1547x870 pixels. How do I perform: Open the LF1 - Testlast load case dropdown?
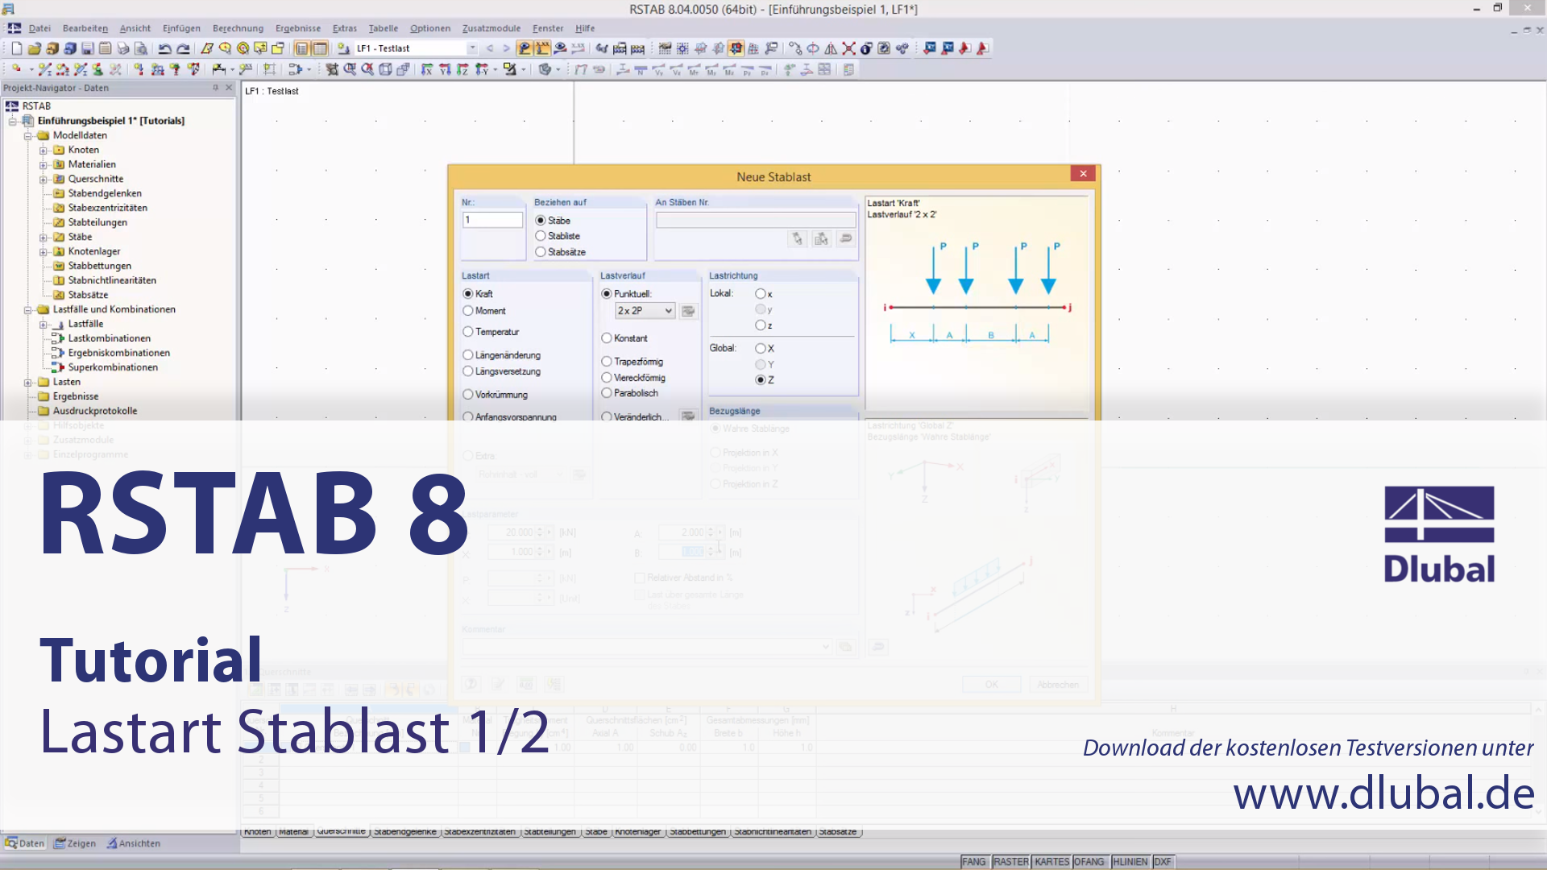coord(472,48)
